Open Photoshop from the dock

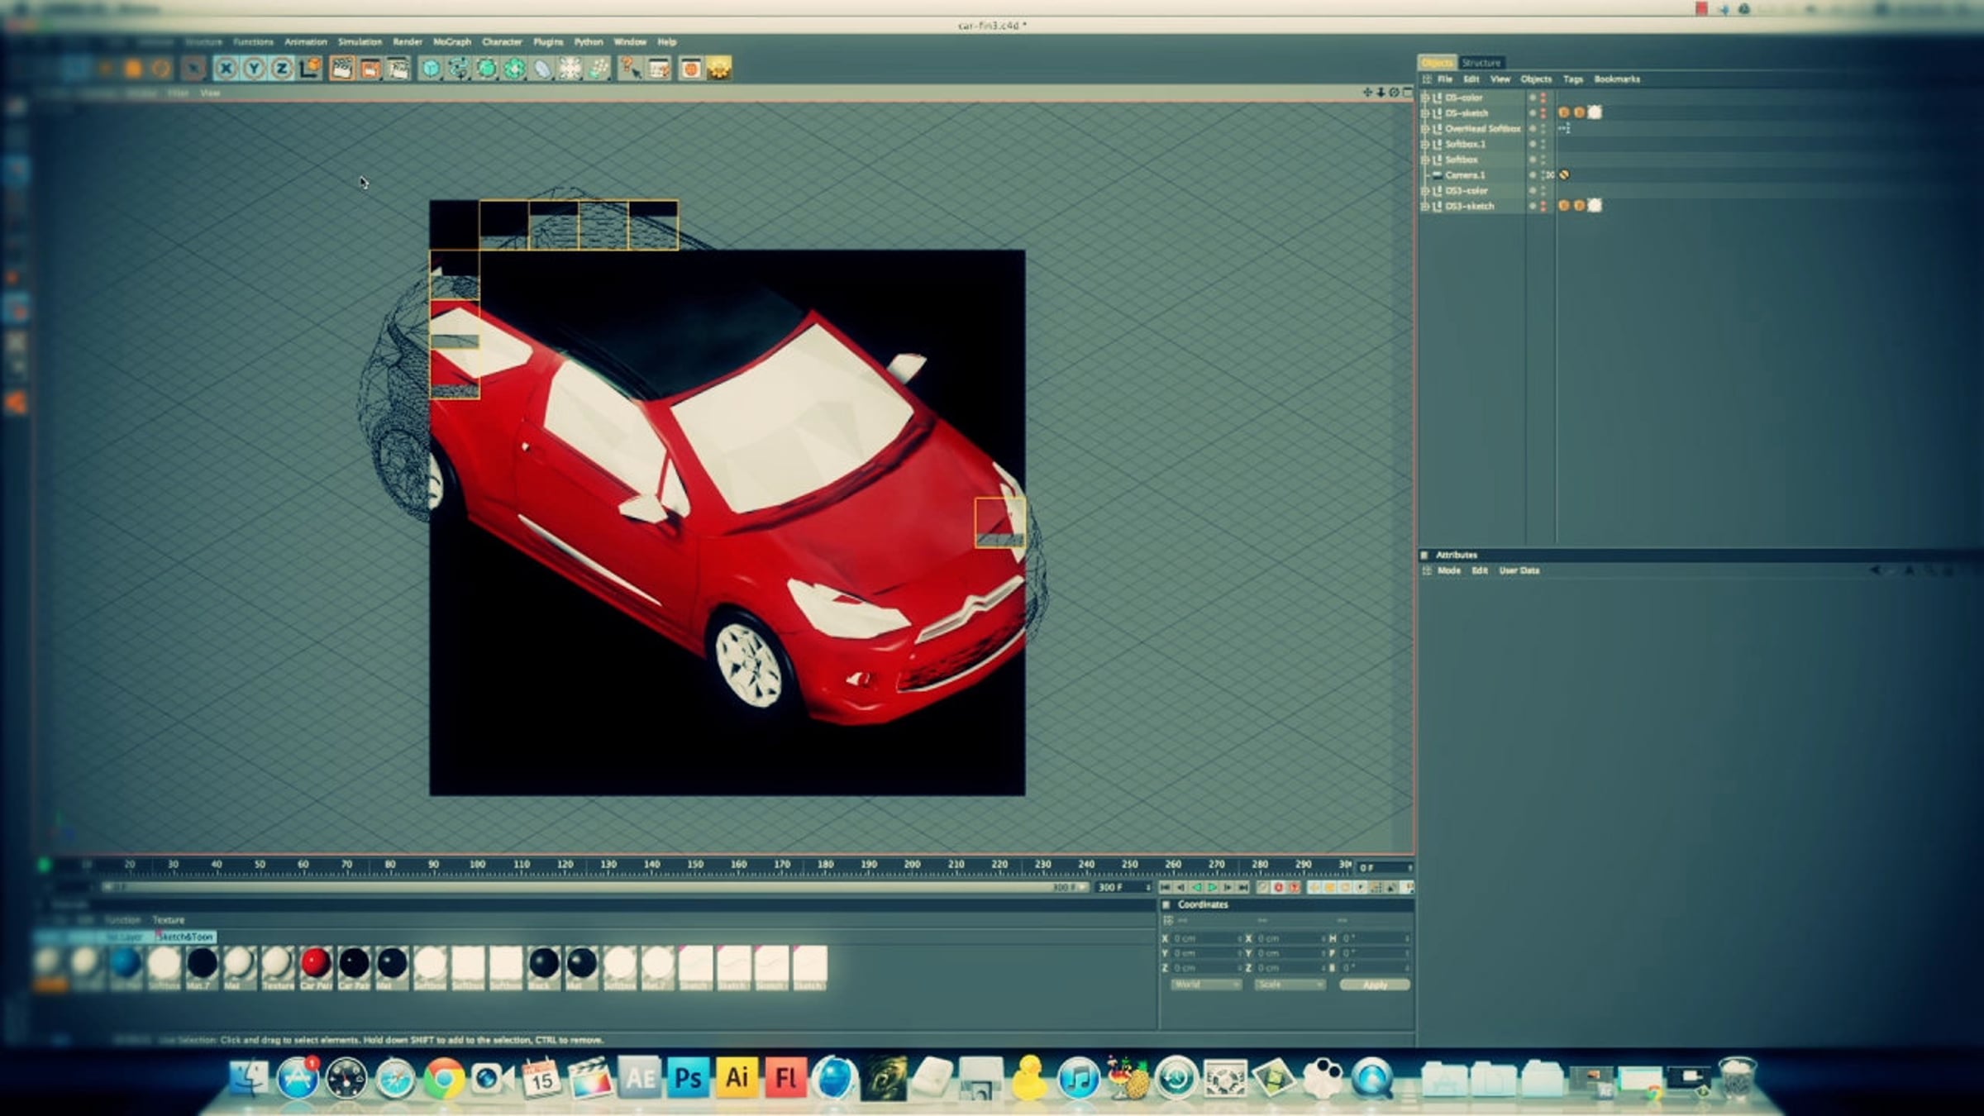[x=688, y=1078]
